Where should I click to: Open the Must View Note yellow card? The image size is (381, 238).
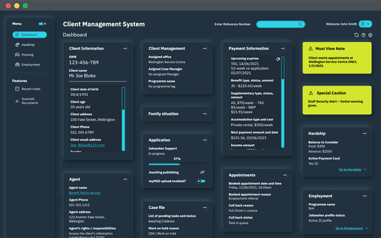pos(337,58)
